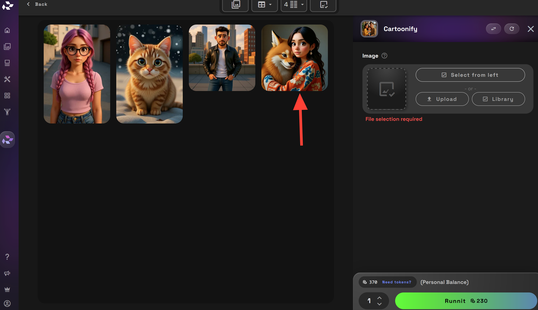Screen dimensions: 538x310
Task: Select the fox and girl thumbnail
Action: pyautogui.click(x=294, y=58)
